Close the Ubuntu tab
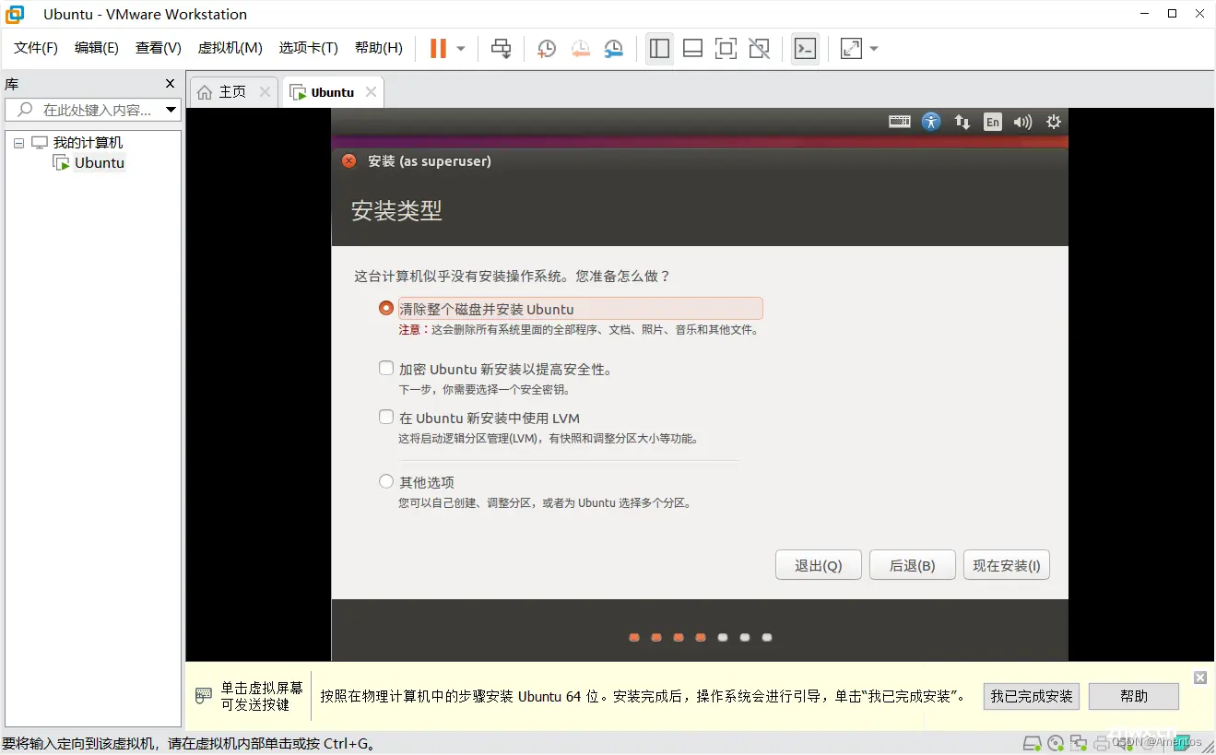The image size is (1216, 755). (x=371, y=92)
